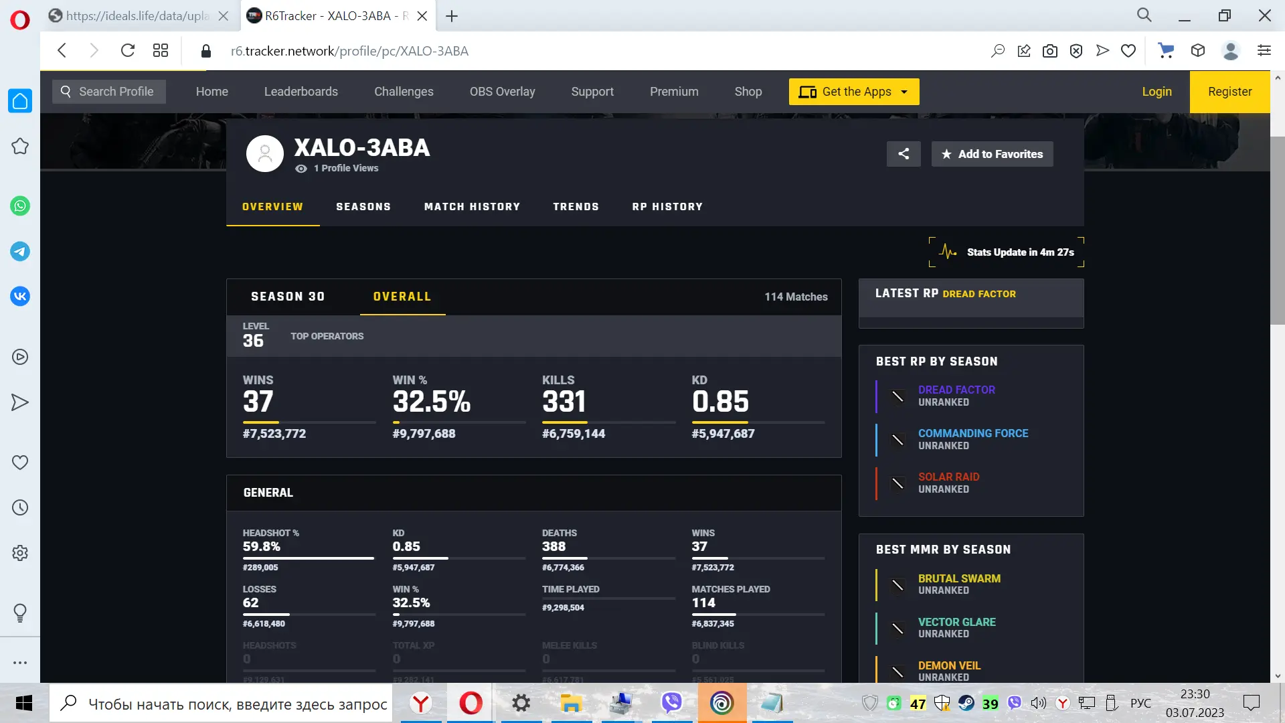Open Viber from the taskbar

[671, 703]
